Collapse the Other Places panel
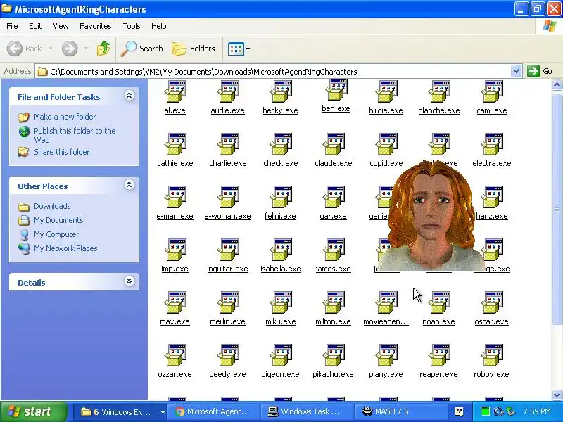Viewport: 563px width, 422px height. click(x=129, y=185)
